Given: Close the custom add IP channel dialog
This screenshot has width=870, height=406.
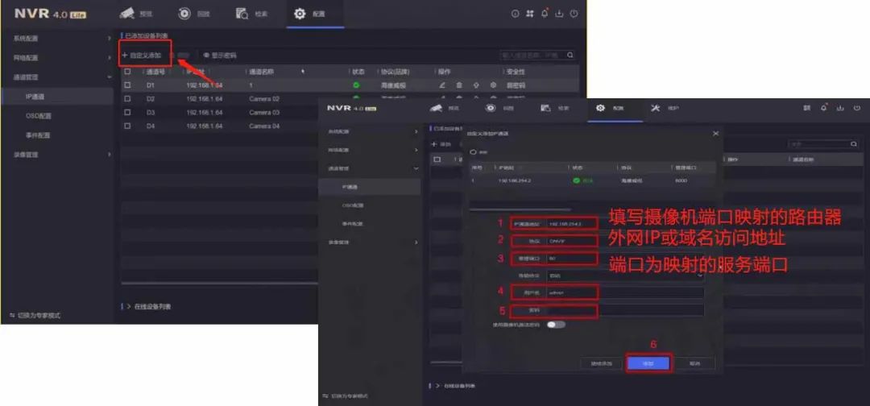Looking at the screenshot, I should coord(715,133).
